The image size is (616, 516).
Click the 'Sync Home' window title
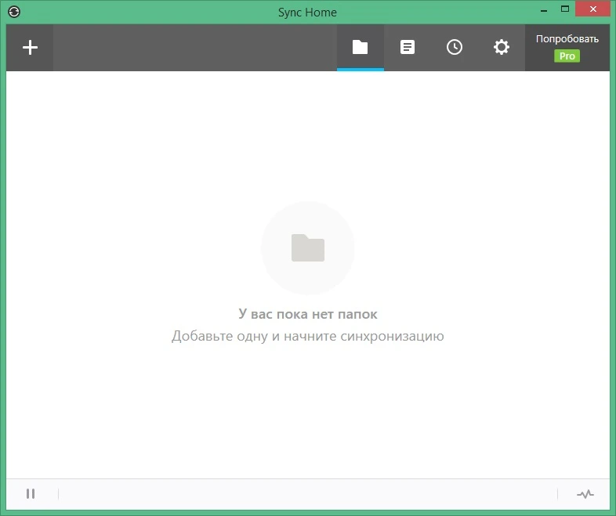(307, 13)
